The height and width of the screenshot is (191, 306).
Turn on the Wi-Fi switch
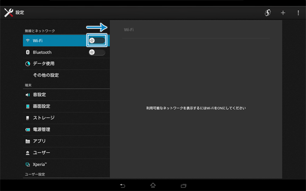[x=97, y=41]
